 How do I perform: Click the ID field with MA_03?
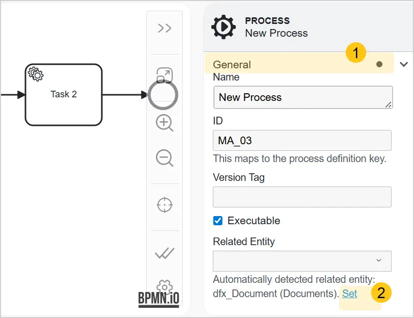click(x=302, y=140)
